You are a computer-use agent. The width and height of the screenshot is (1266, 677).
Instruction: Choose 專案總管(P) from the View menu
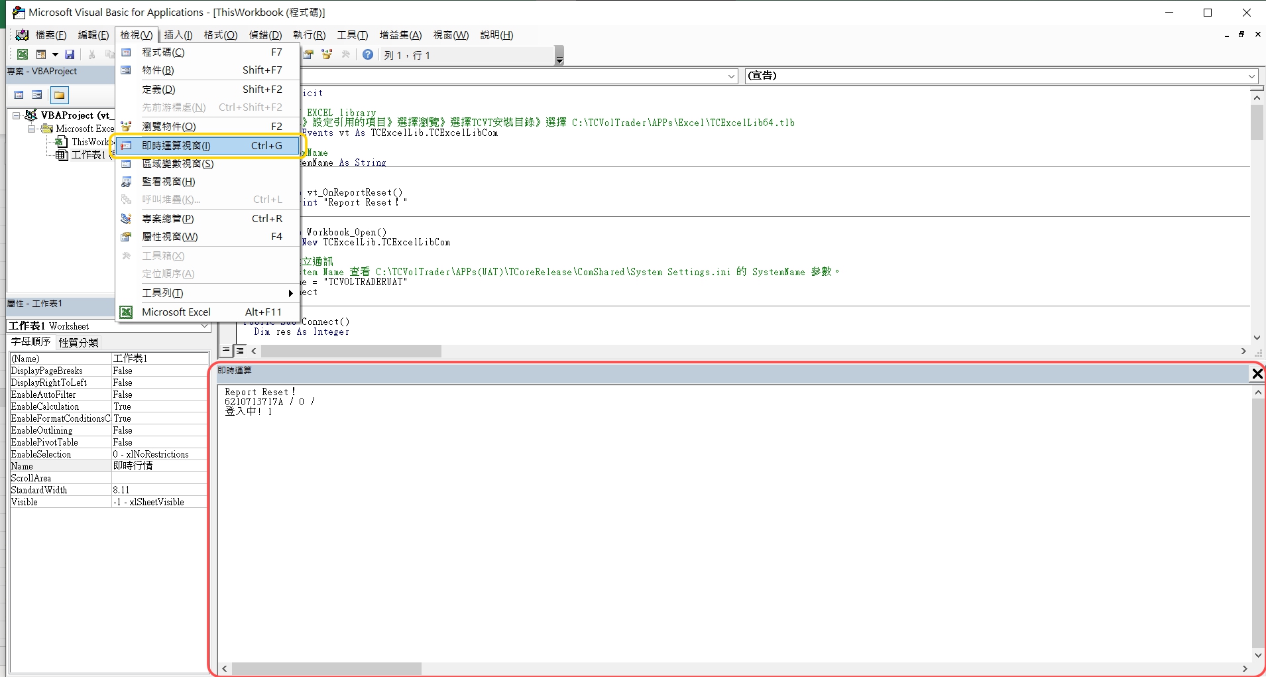click(x=208, y=218)
